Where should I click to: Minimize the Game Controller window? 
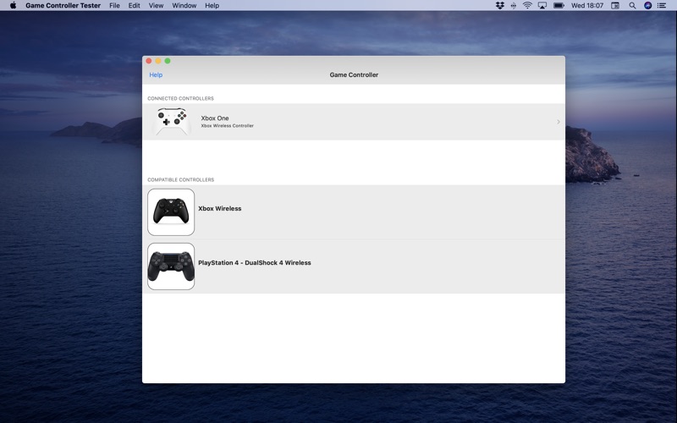tap(158, 61)
